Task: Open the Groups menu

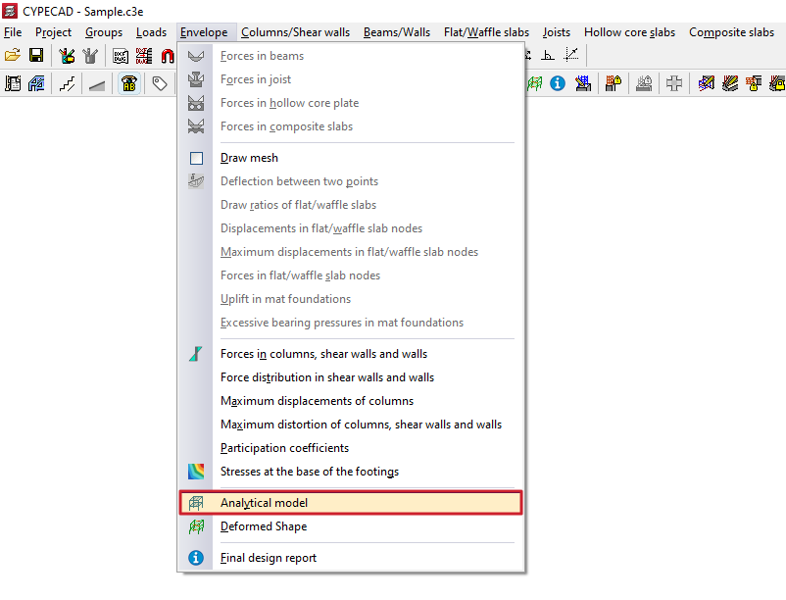Action: pyautogui.click(x=104, y=32)
